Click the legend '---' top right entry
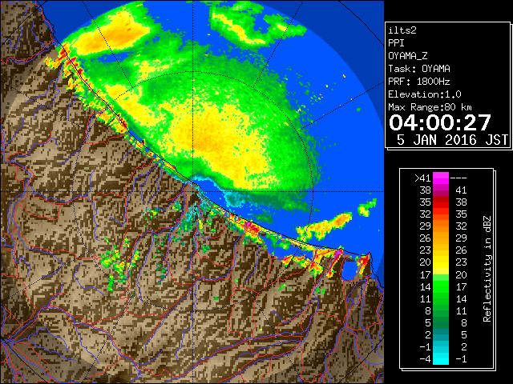513x384 pixels. (458, 178)
